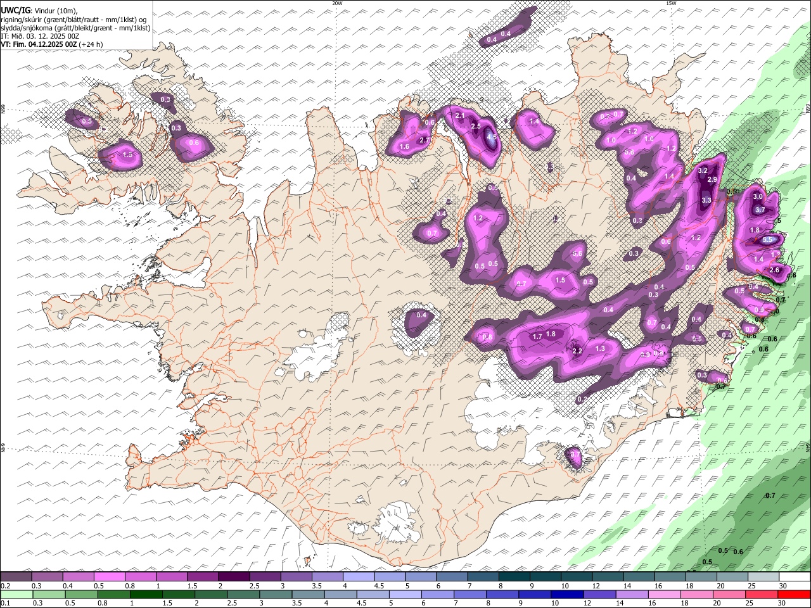Pick the light pink swatch at 16 in lower scale

pyautogui.click(x=664, y=595)
